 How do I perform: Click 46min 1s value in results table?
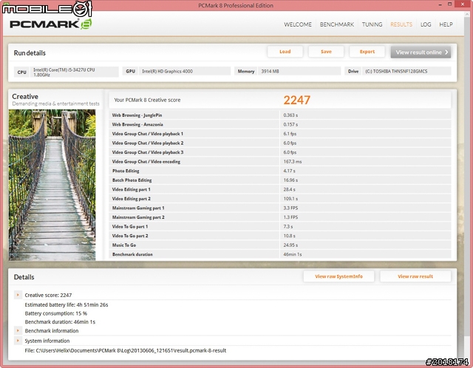click(293, 255)
